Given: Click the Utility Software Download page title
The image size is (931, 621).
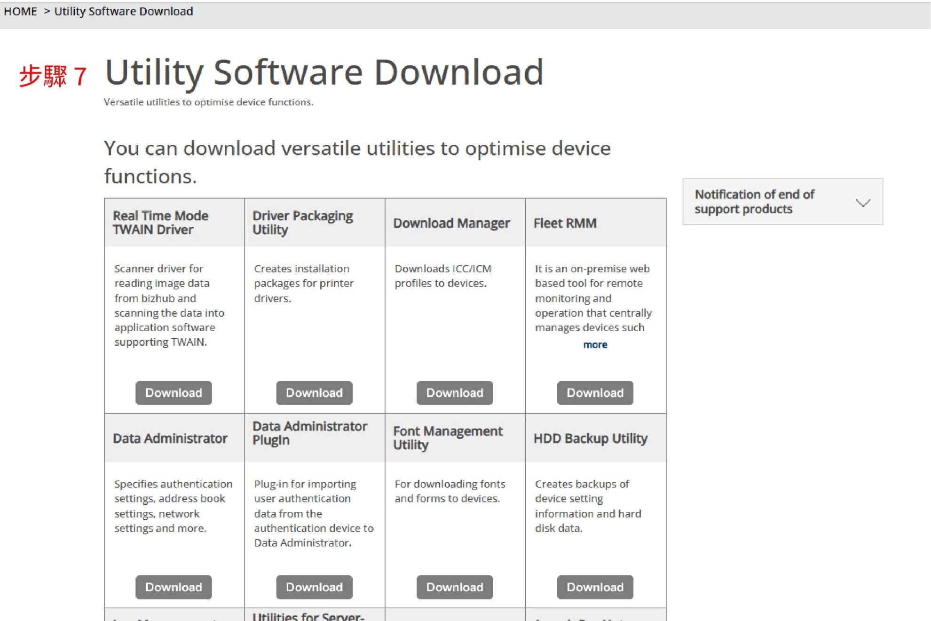Looking at the screenshot, I should pyautogui.click(x=324, y=72).
